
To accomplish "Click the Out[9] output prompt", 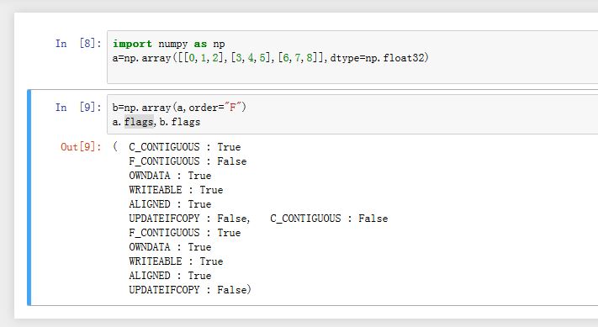I will click(81, 147).
